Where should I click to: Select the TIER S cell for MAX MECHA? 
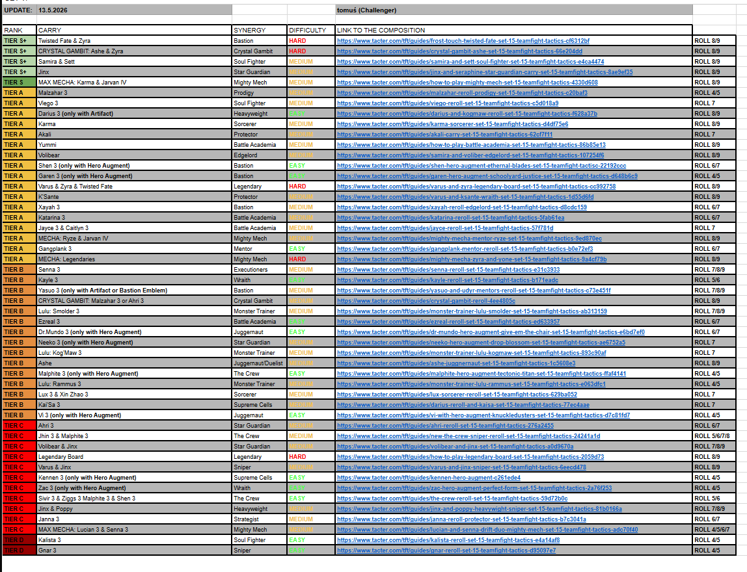(x=19, y=83)
